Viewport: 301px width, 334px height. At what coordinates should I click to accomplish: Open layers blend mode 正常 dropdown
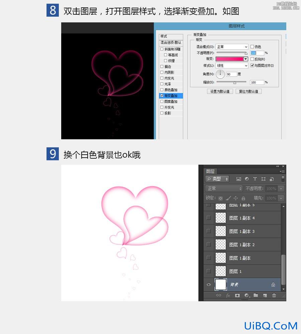click(224, 188)
